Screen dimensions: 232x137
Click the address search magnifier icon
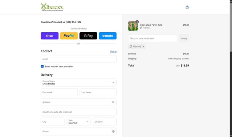pos(113,102)
